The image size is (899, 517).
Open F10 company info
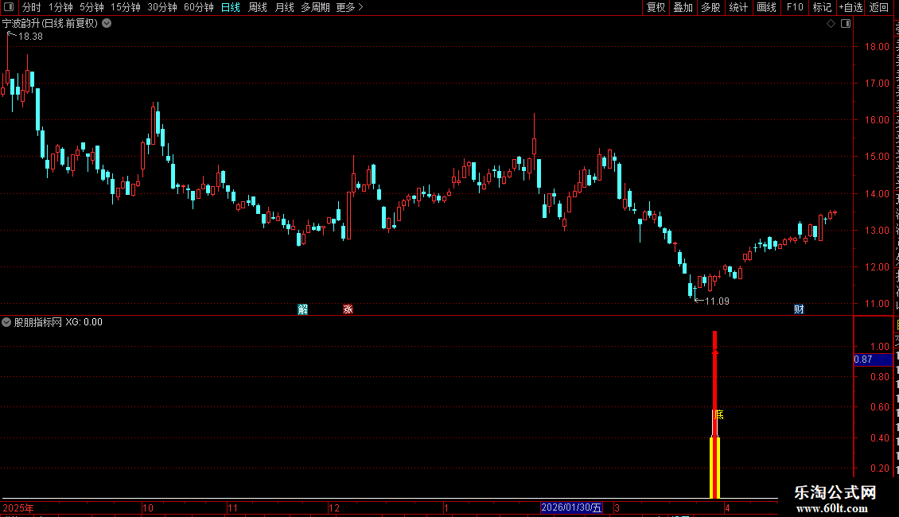795,7
